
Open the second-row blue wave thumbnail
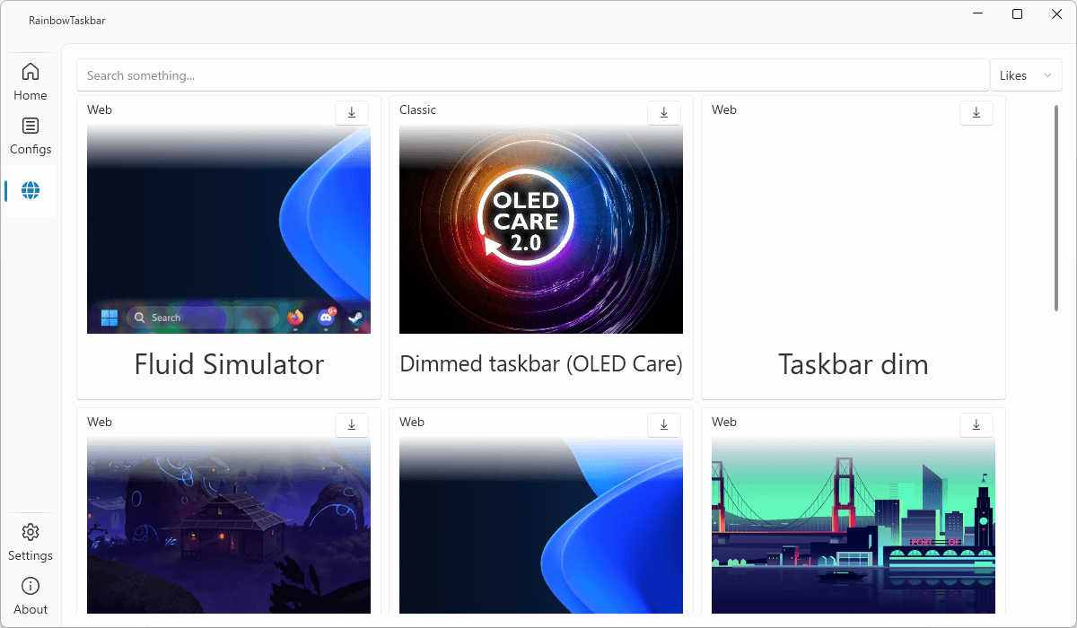pos(541,526)
